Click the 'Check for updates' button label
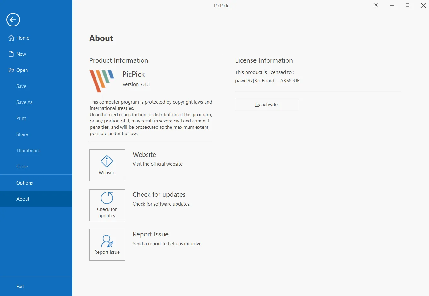The image size is (429, 296). click(x=107, y=213)
